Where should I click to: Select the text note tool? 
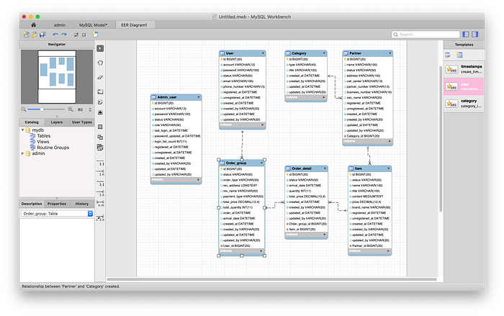pos(100,102)
